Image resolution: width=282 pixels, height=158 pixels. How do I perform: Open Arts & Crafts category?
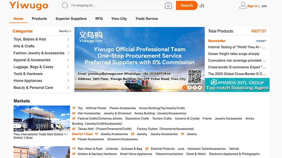[24, 46]
